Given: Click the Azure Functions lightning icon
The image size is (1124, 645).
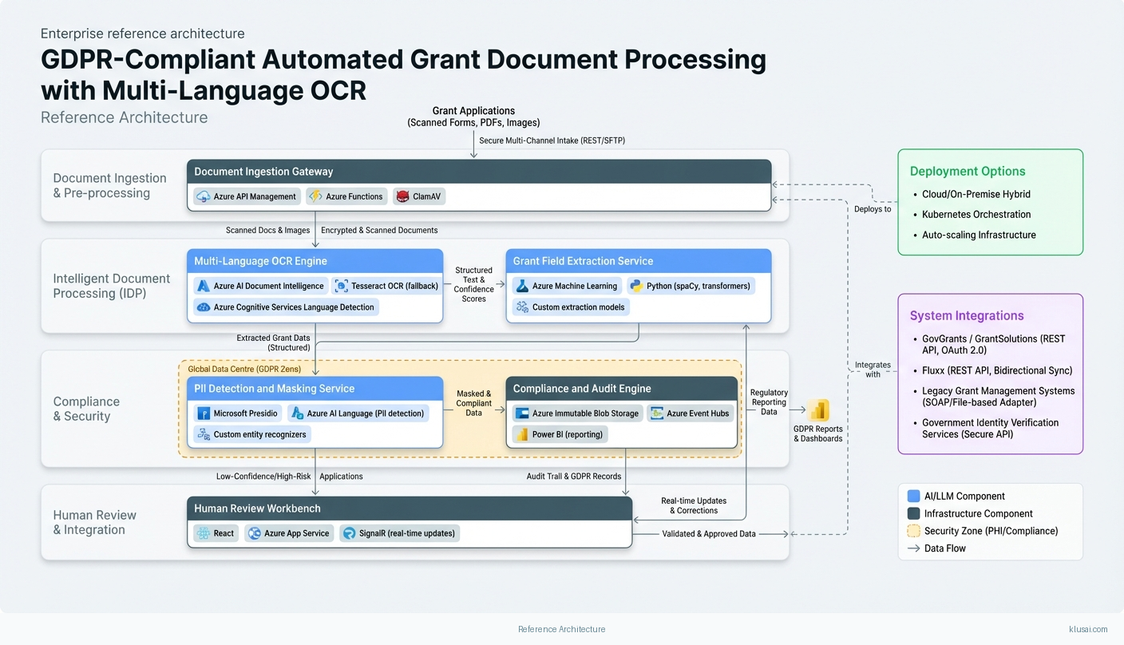Looking at the screenshot, I should point(315,196).
